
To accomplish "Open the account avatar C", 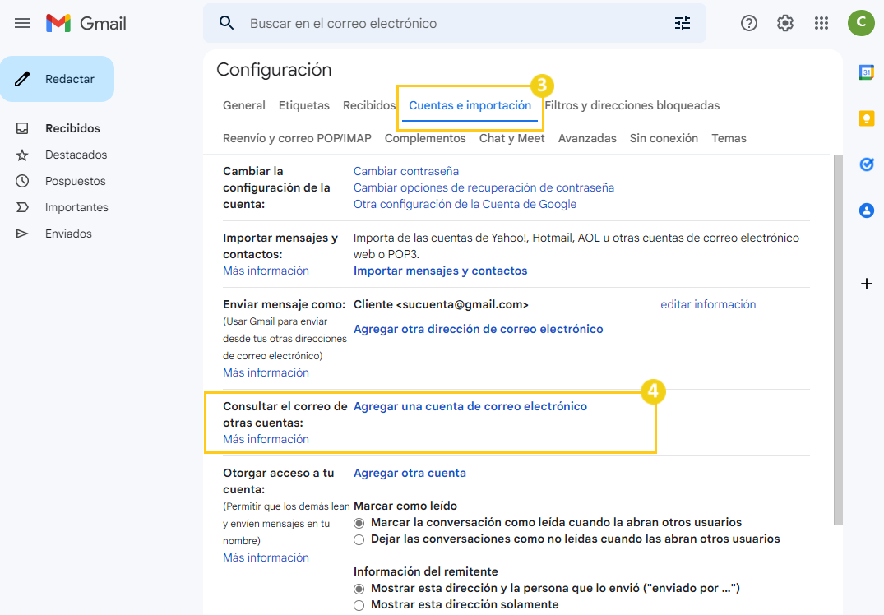I will pyautogui.click(x=861, y=22).
